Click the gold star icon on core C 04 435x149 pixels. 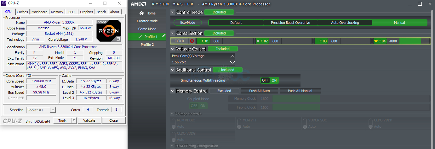375,41
